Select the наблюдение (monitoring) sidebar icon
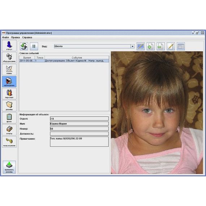Image resolution: width=206 pixels, height=206 pixels. coord(9,82)
